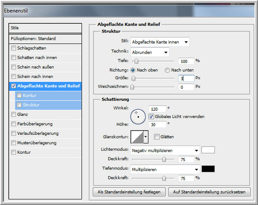This screenshot has height=205, width=258.
Task: Expand the Lichtermodus dropdown
Action: [x=165, y=150]
